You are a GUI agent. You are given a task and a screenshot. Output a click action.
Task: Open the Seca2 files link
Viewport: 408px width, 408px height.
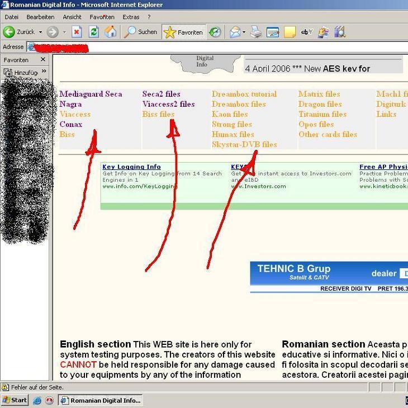[162, 94]
